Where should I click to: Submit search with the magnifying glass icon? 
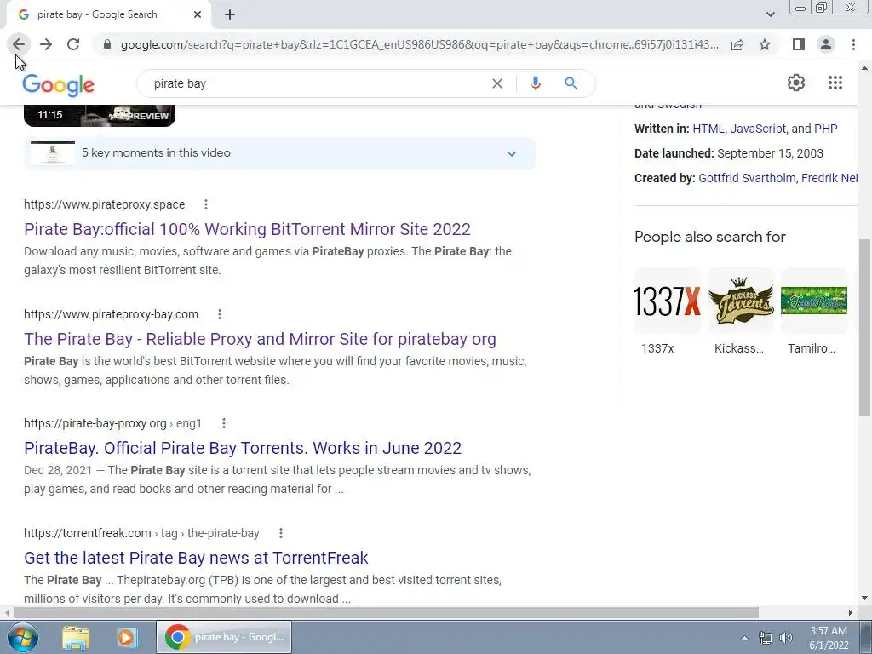571,83
